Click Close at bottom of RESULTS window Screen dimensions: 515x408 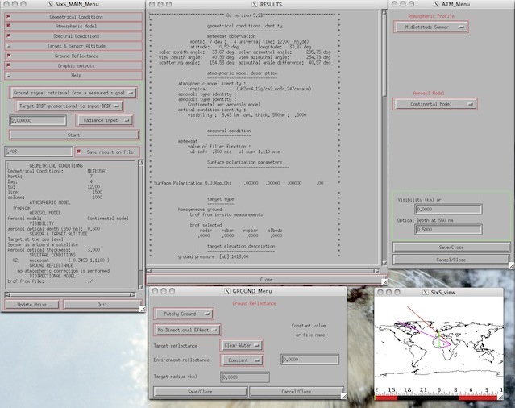click(x=265, y=279)
